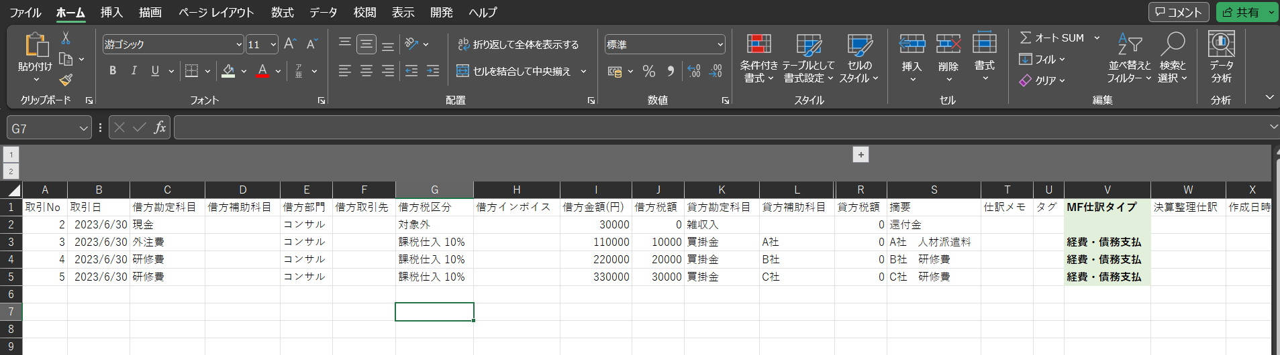This screenshot has width=1280, height=355.
Task: Click the increase indent icon
Action: [x=433, y=71]
